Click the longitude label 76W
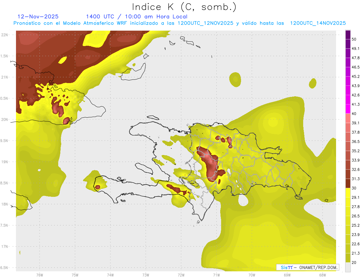The width and height of the screenshot is (362, 279). 40,275
